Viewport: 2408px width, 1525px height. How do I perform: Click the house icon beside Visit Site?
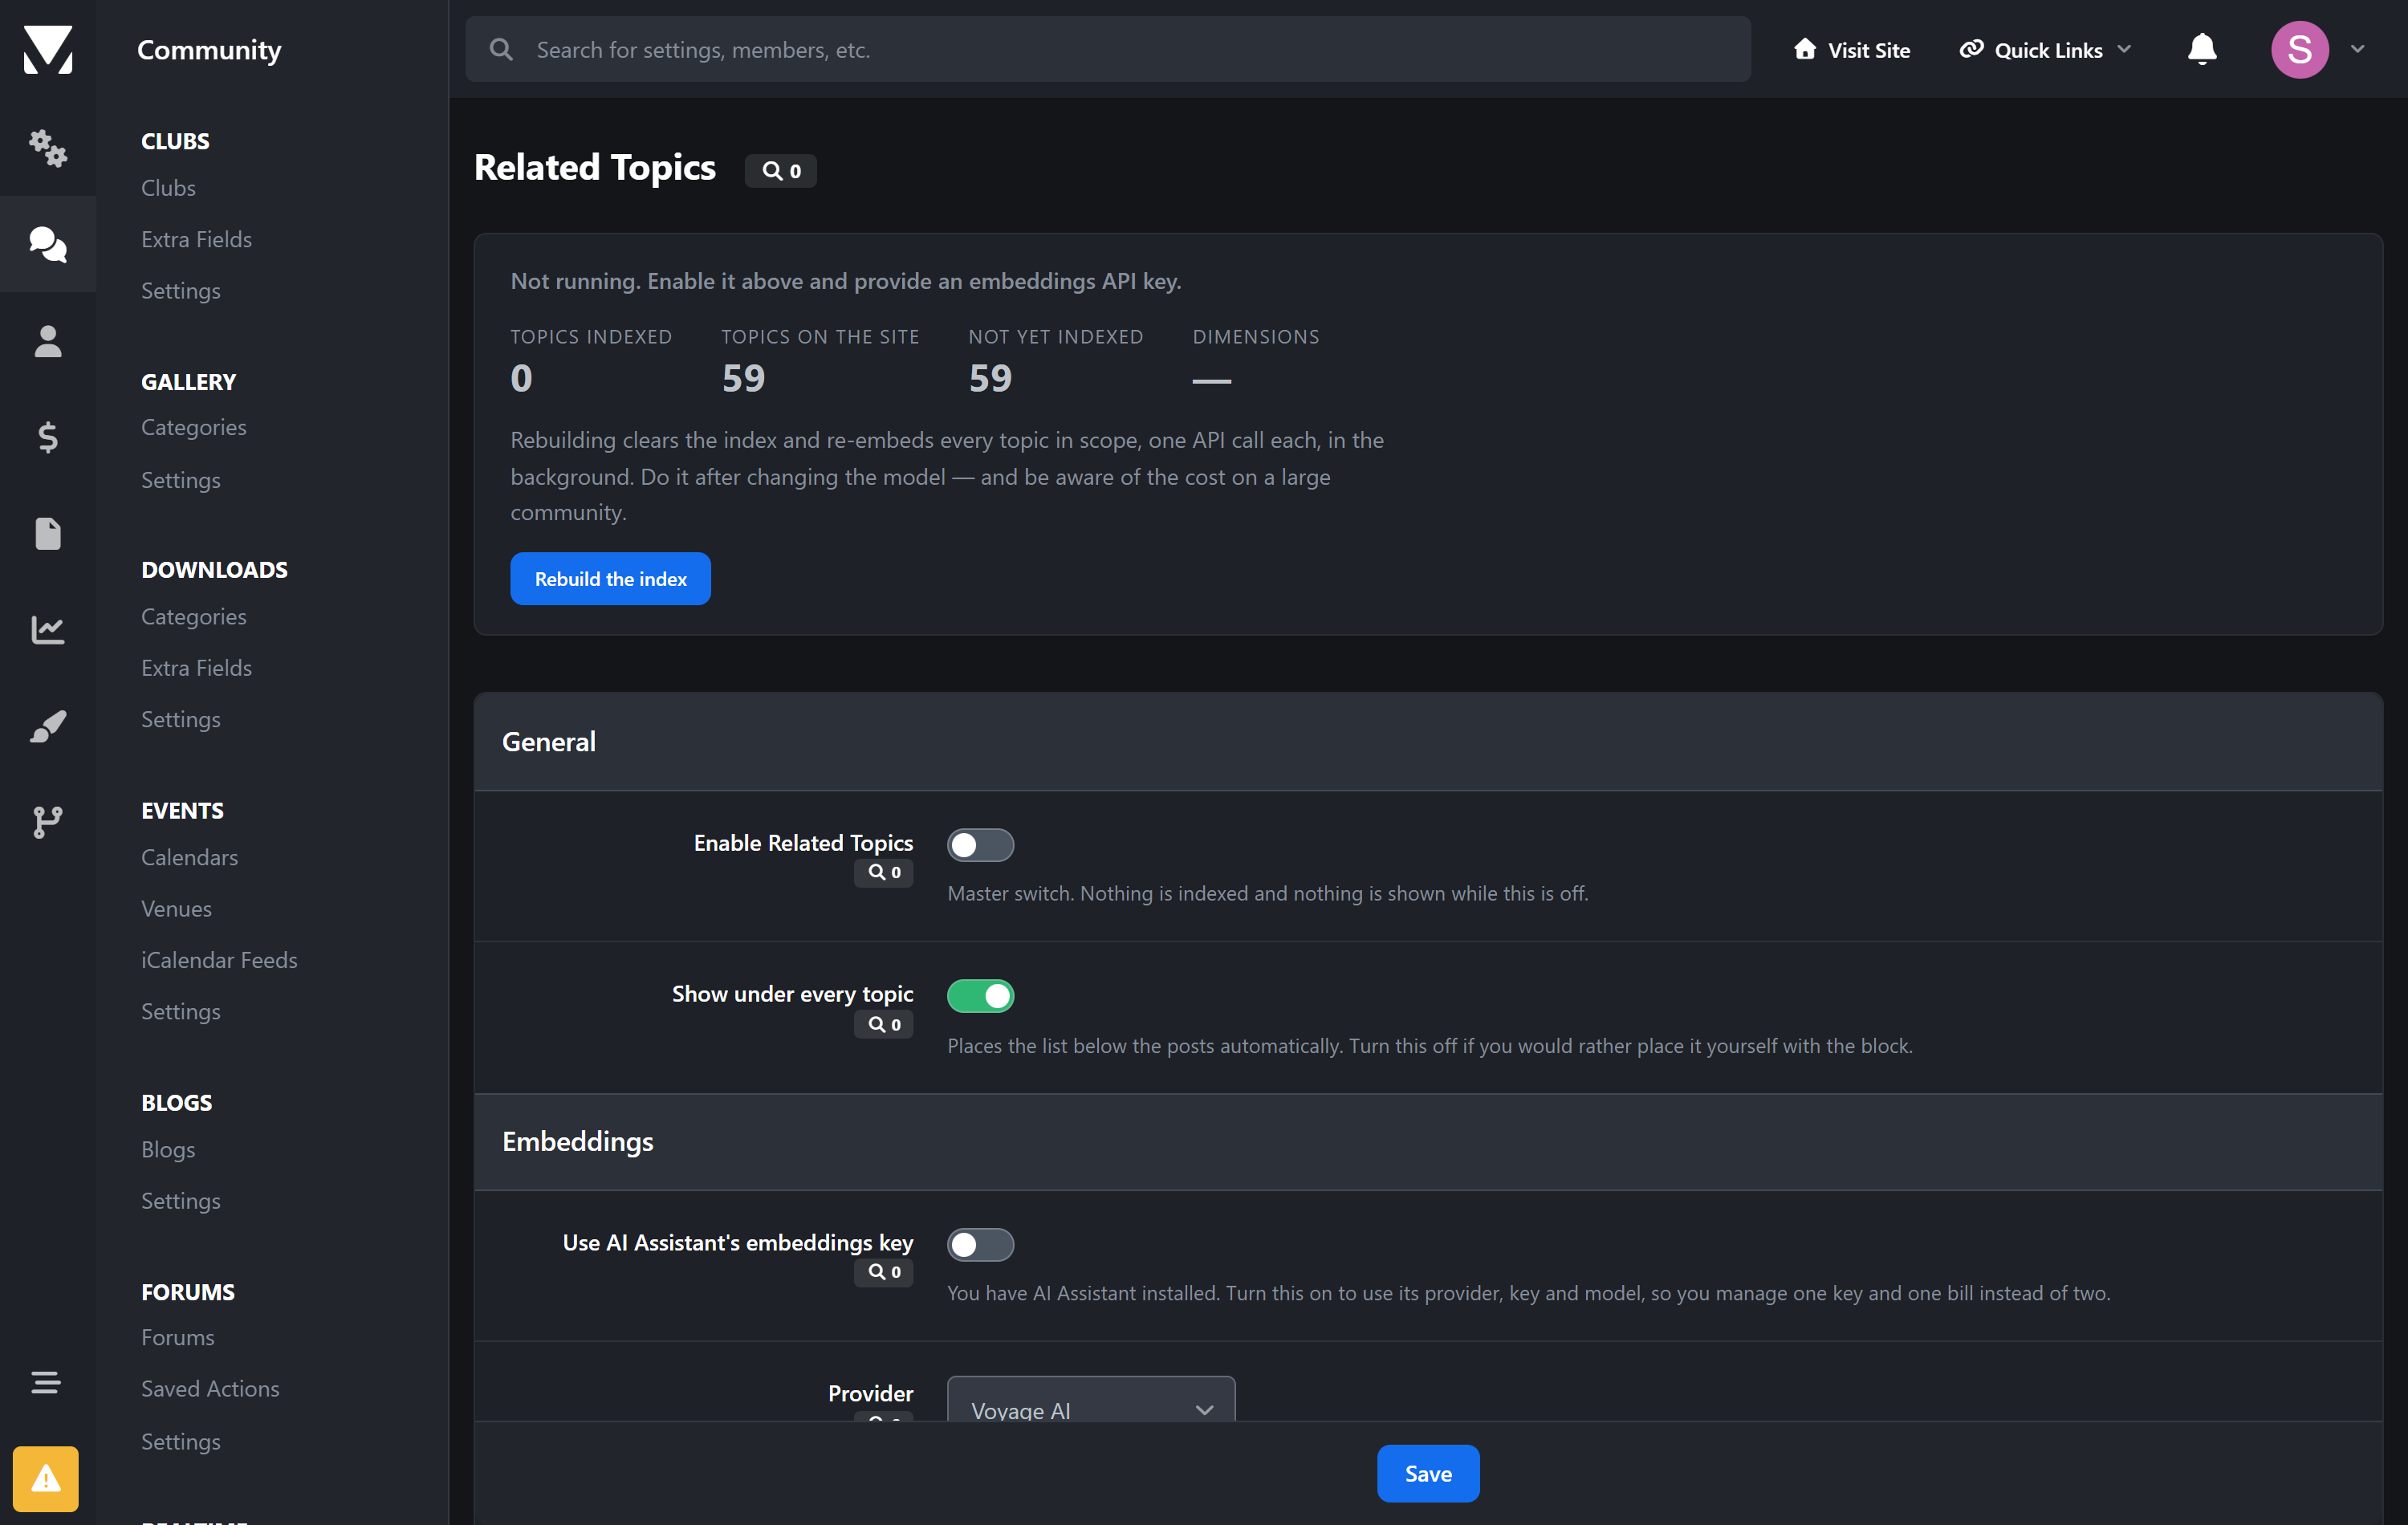(1805, 49)
